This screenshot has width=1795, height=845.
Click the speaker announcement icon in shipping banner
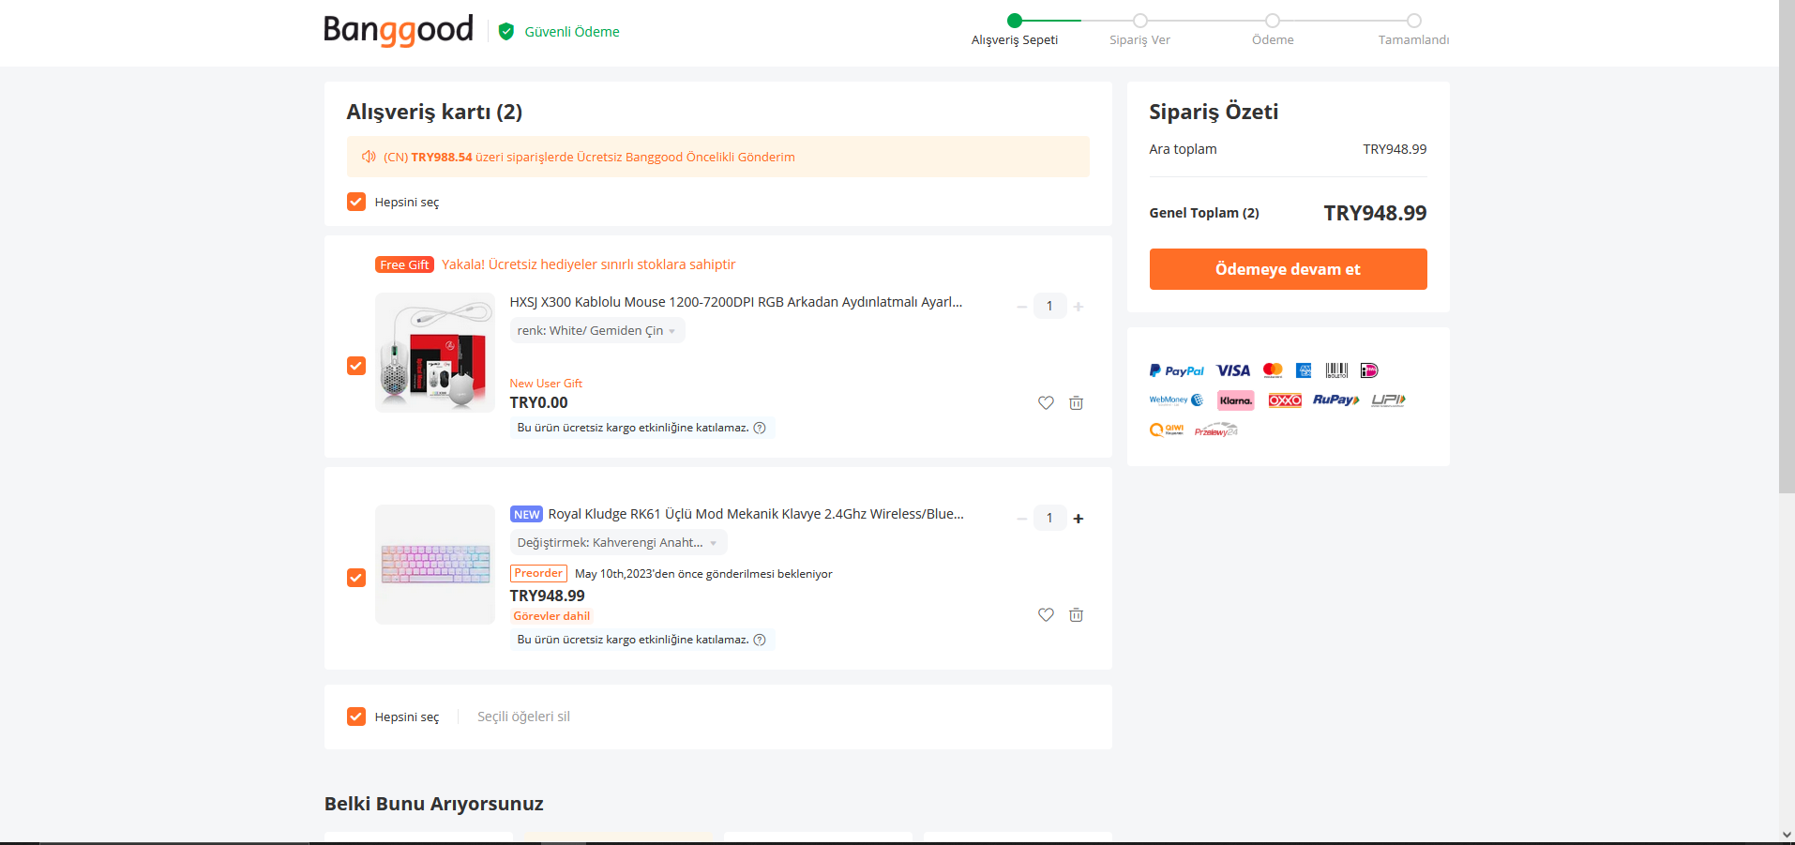coord(369,157)
